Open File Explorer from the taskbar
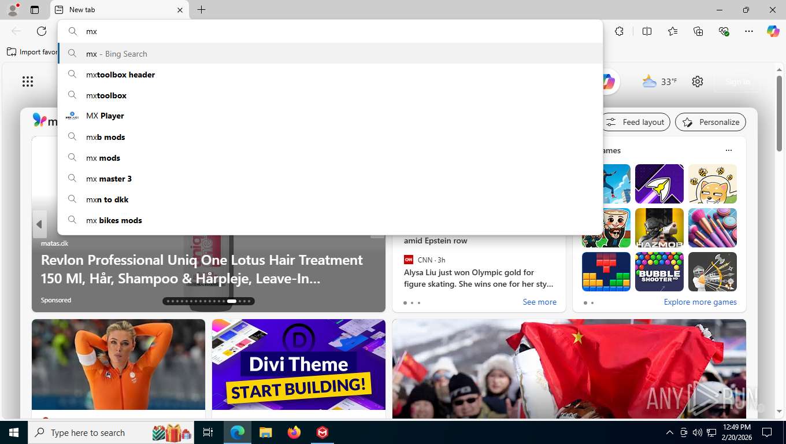 click(265, 432)
